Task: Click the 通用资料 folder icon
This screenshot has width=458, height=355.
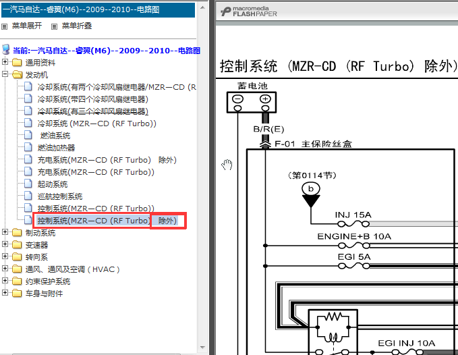Action: click(18, 63)
